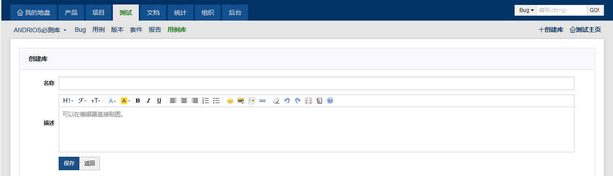613x176 pixels.
Task: Open the 用例库 submenu link
Action: tap(177, 30)
